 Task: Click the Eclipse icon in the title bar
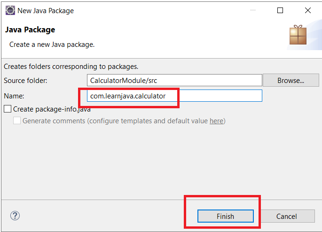[x=10, y=10]
